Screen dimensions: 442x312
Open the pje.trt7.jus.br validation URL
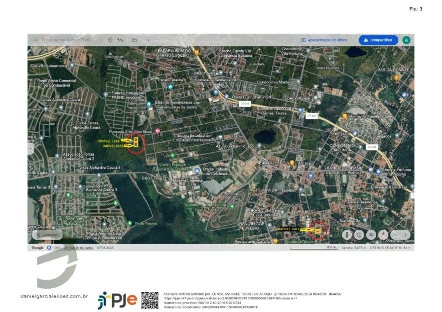tap(230, 298)
